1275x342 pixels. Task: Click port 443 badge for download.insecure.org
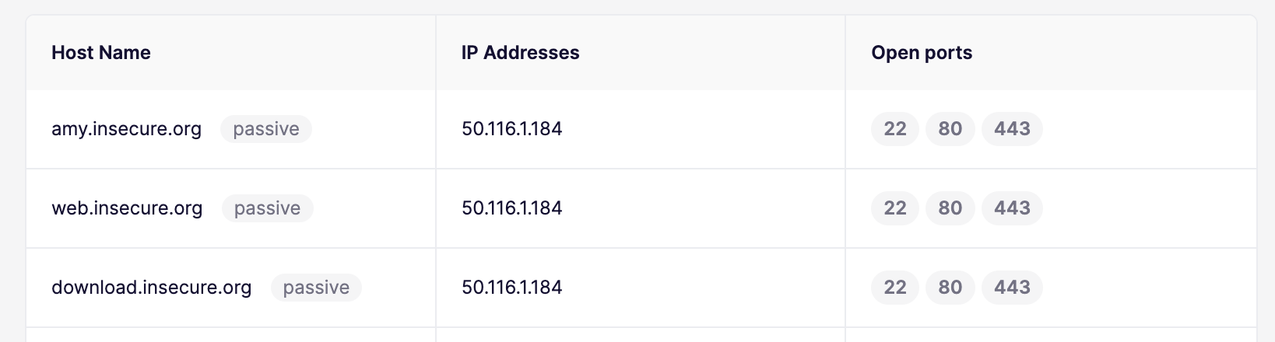[1012, 288]
